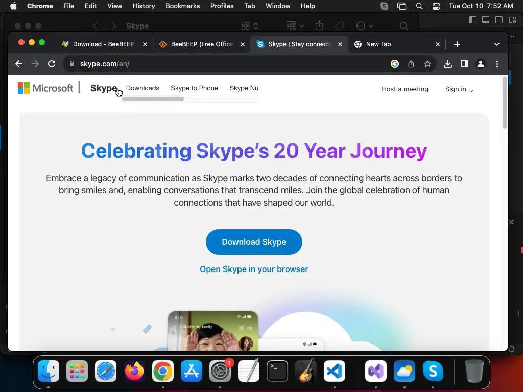The image size is (523, 392).
Task: Open Chrome downloads tray icon
Action: (448, 64)
